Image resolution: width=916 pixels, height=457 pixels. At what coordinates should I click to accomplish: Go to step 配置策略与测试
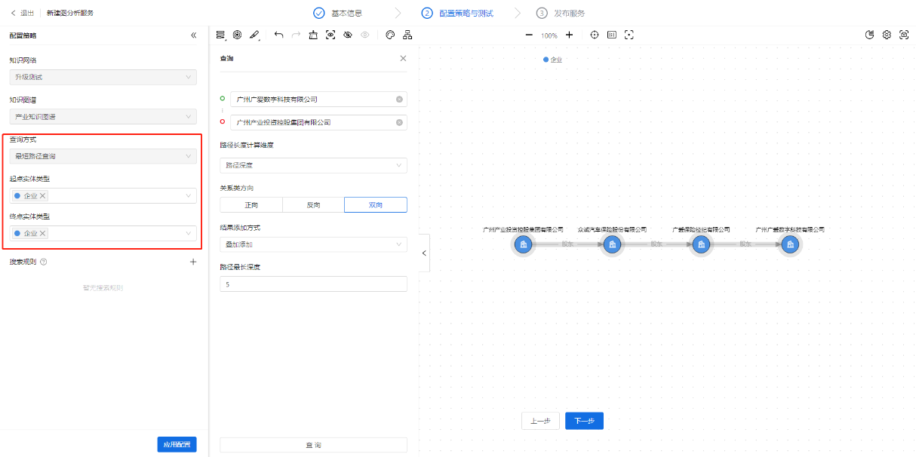click(x=457, y=13)
